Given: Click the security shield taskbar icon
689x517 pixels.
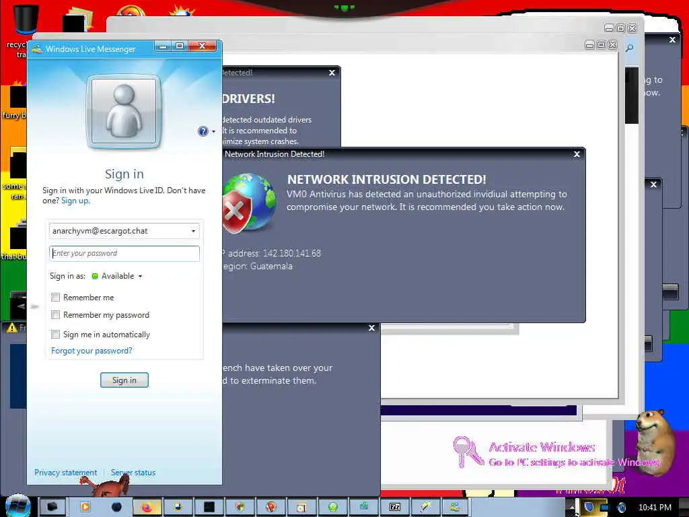Looking at the screenshot, I should (240, 507).
